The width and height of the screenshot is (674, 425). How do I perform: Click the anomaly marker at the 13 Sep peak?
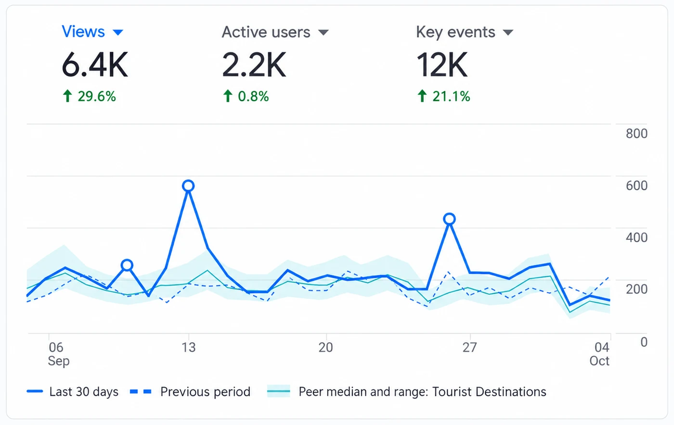(x=188, y=186)
